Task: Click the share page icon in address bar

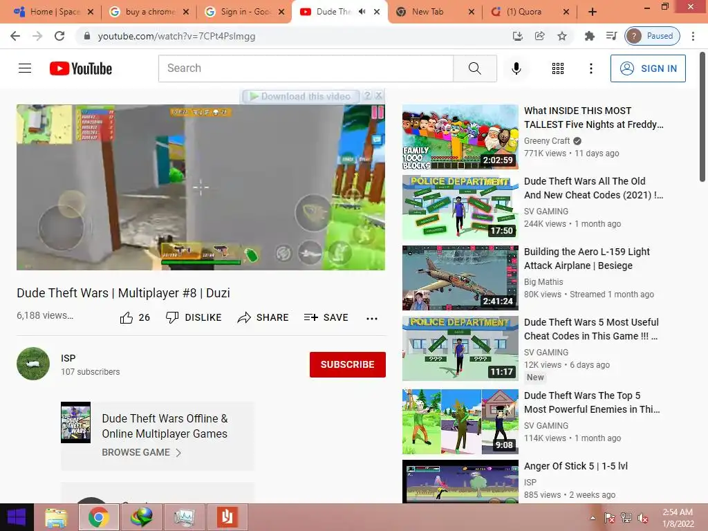Action: point(539,36)
